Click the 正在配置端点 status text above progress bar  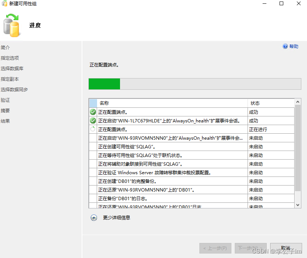[104, 65]
